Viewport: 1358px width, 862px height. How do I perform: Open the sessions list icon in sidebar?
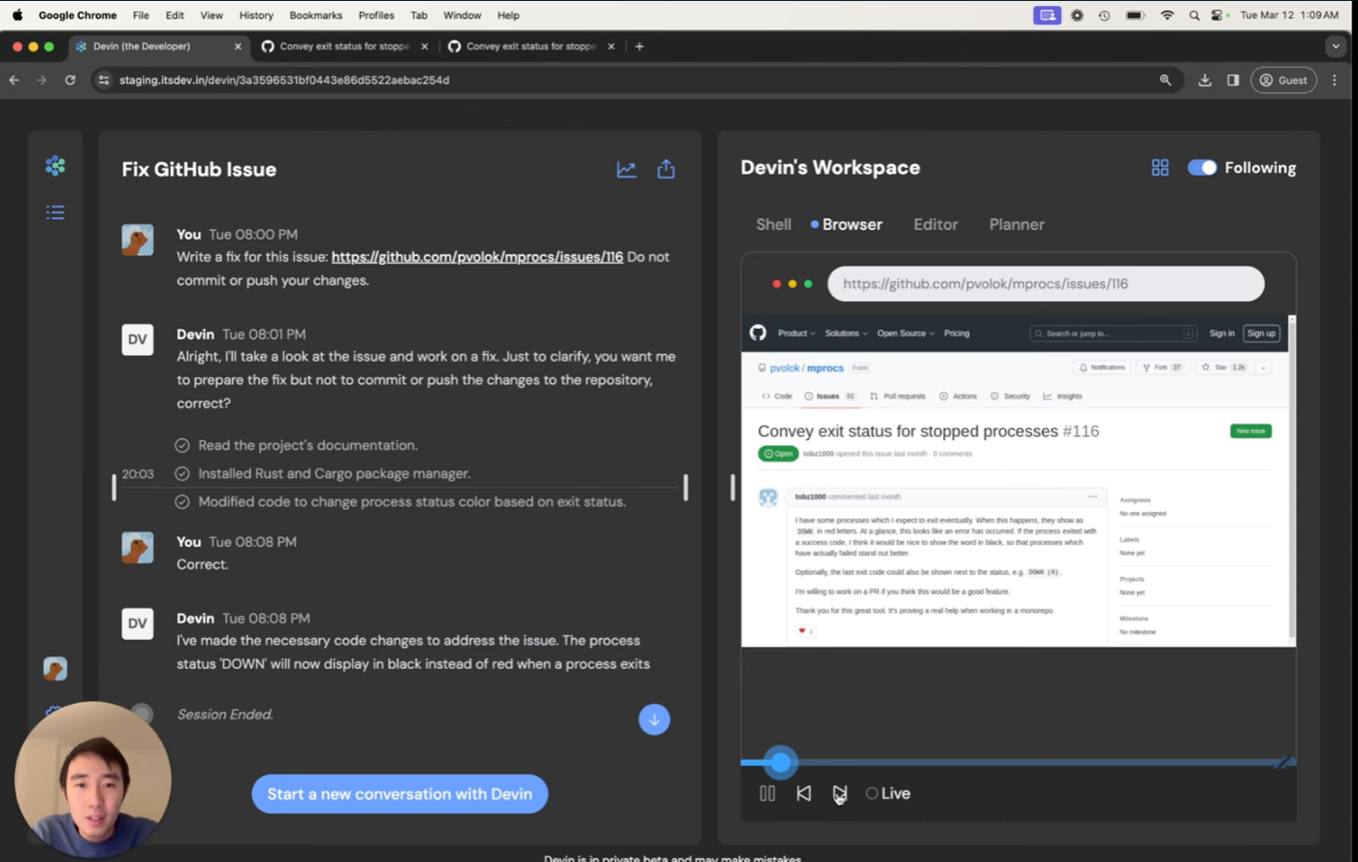pos(55,212)
